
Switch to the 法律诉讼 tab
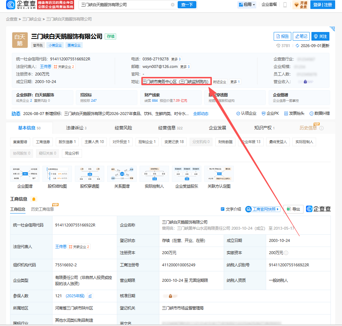(x=76, y=128)
